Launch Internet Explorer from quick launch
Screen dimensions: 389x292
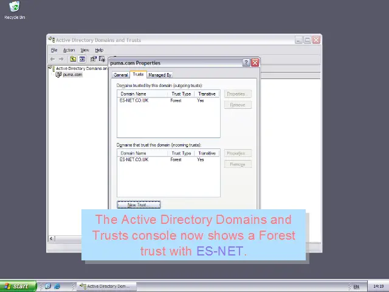[57, 287]
